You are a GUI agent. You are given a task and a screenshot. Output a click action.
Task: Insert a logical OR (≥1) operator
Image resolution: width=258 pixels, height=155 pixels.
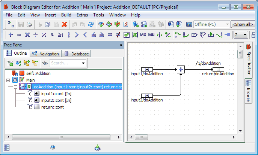[x=60, y=35]
